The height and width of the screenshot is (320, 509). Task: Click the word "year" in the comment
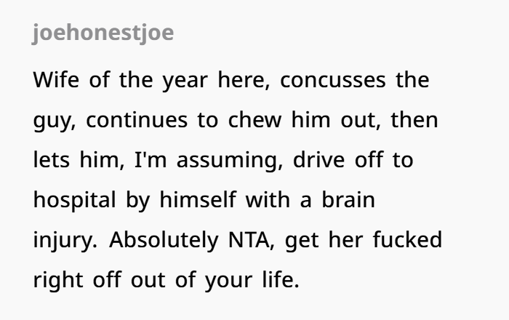coord(185,81)
